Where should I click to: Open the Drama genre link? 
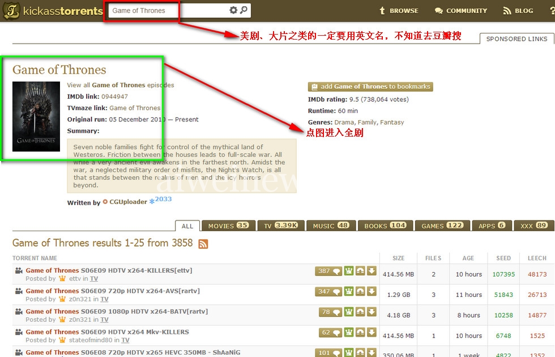pos(344,122)
